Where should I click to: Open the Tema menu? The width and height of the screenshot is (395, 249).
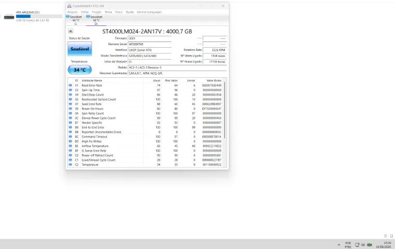[x=108, y=12]
